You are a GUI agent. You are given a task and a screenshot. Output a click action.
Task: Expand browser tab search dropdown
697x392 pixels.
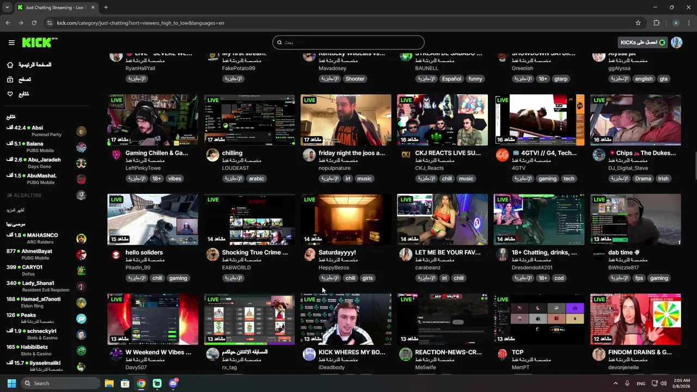(7, 8)
